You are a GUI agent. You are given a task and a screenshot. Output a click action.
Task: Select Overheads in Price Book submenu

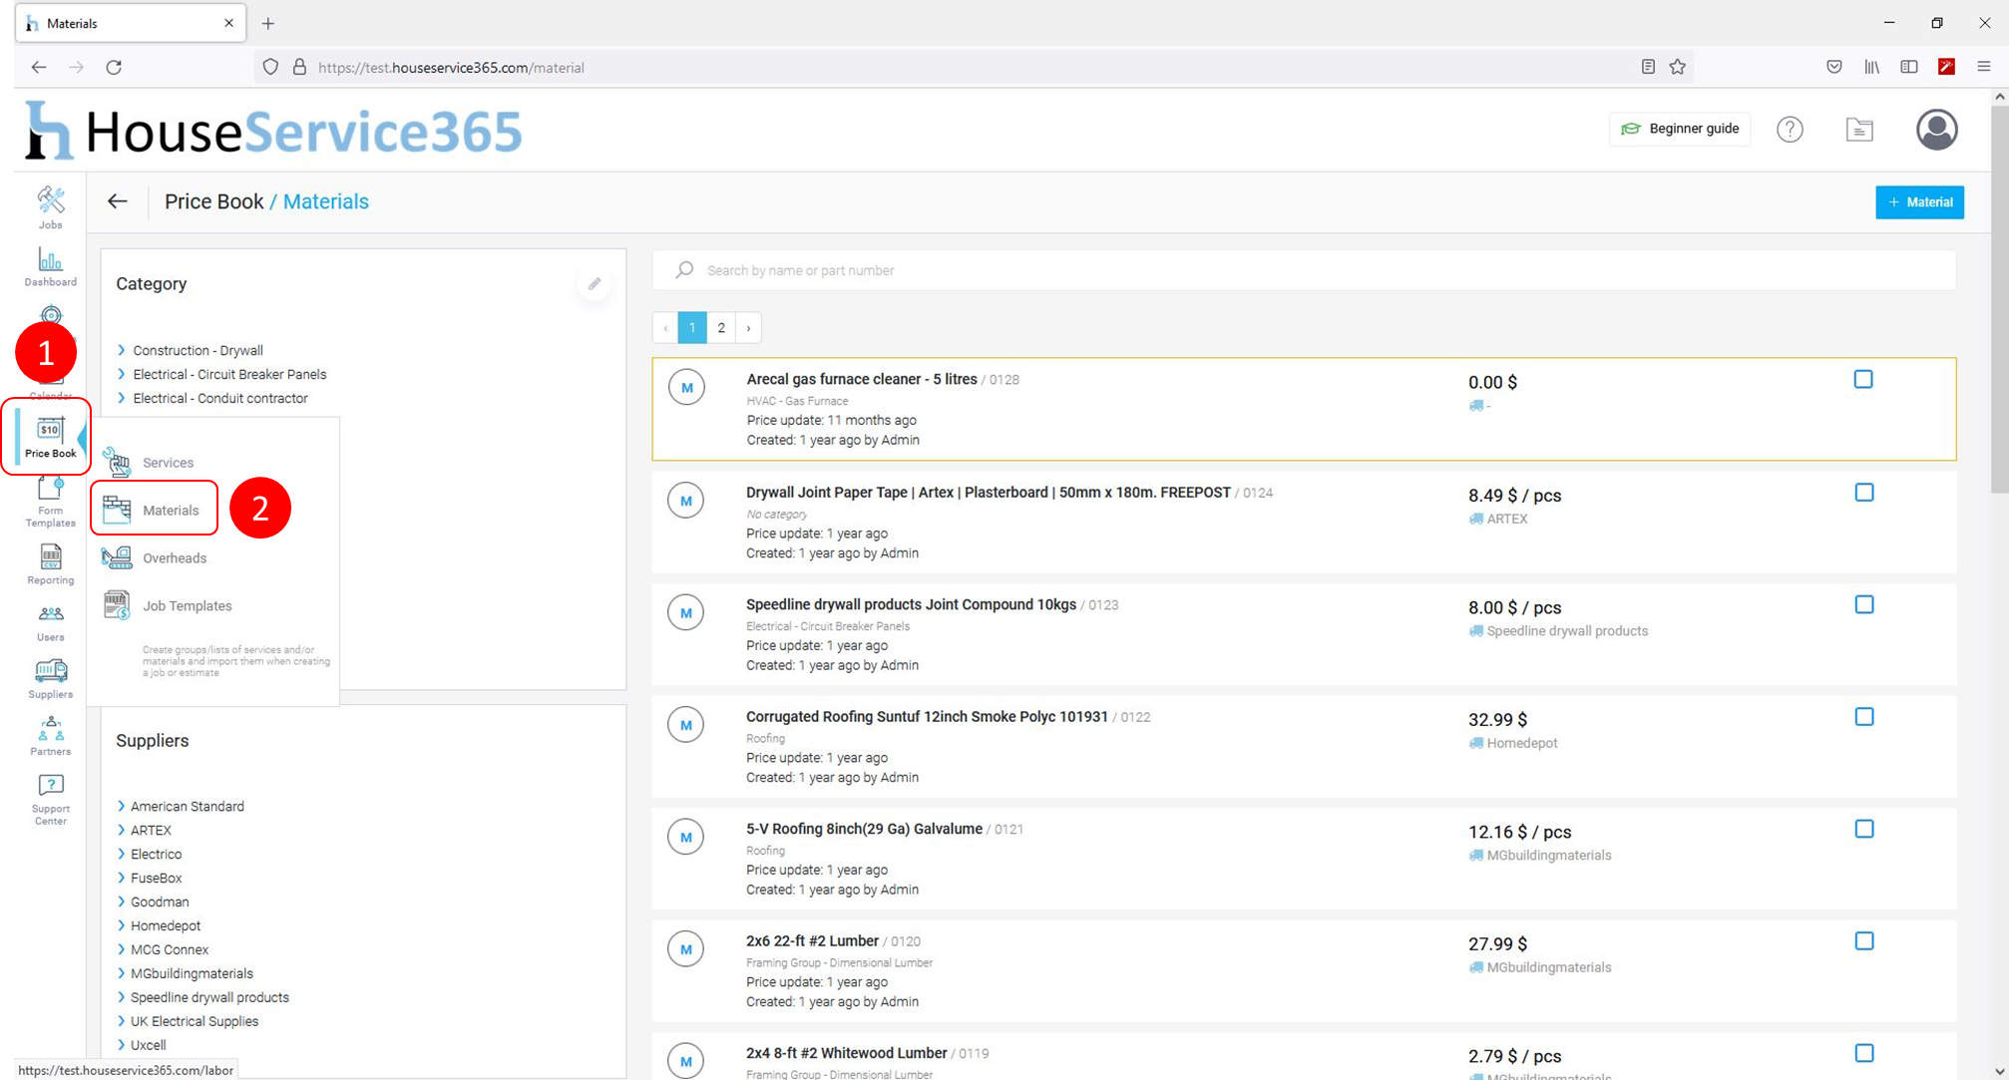click(174, 557)
